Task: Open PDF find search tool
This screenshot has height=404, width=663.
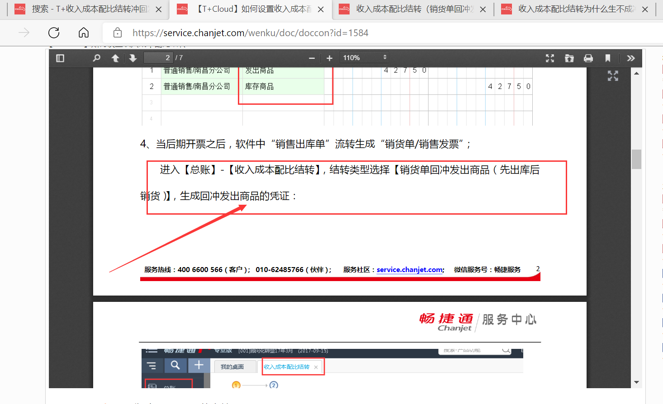Action: pyautogui.click(x=96, y=58)
